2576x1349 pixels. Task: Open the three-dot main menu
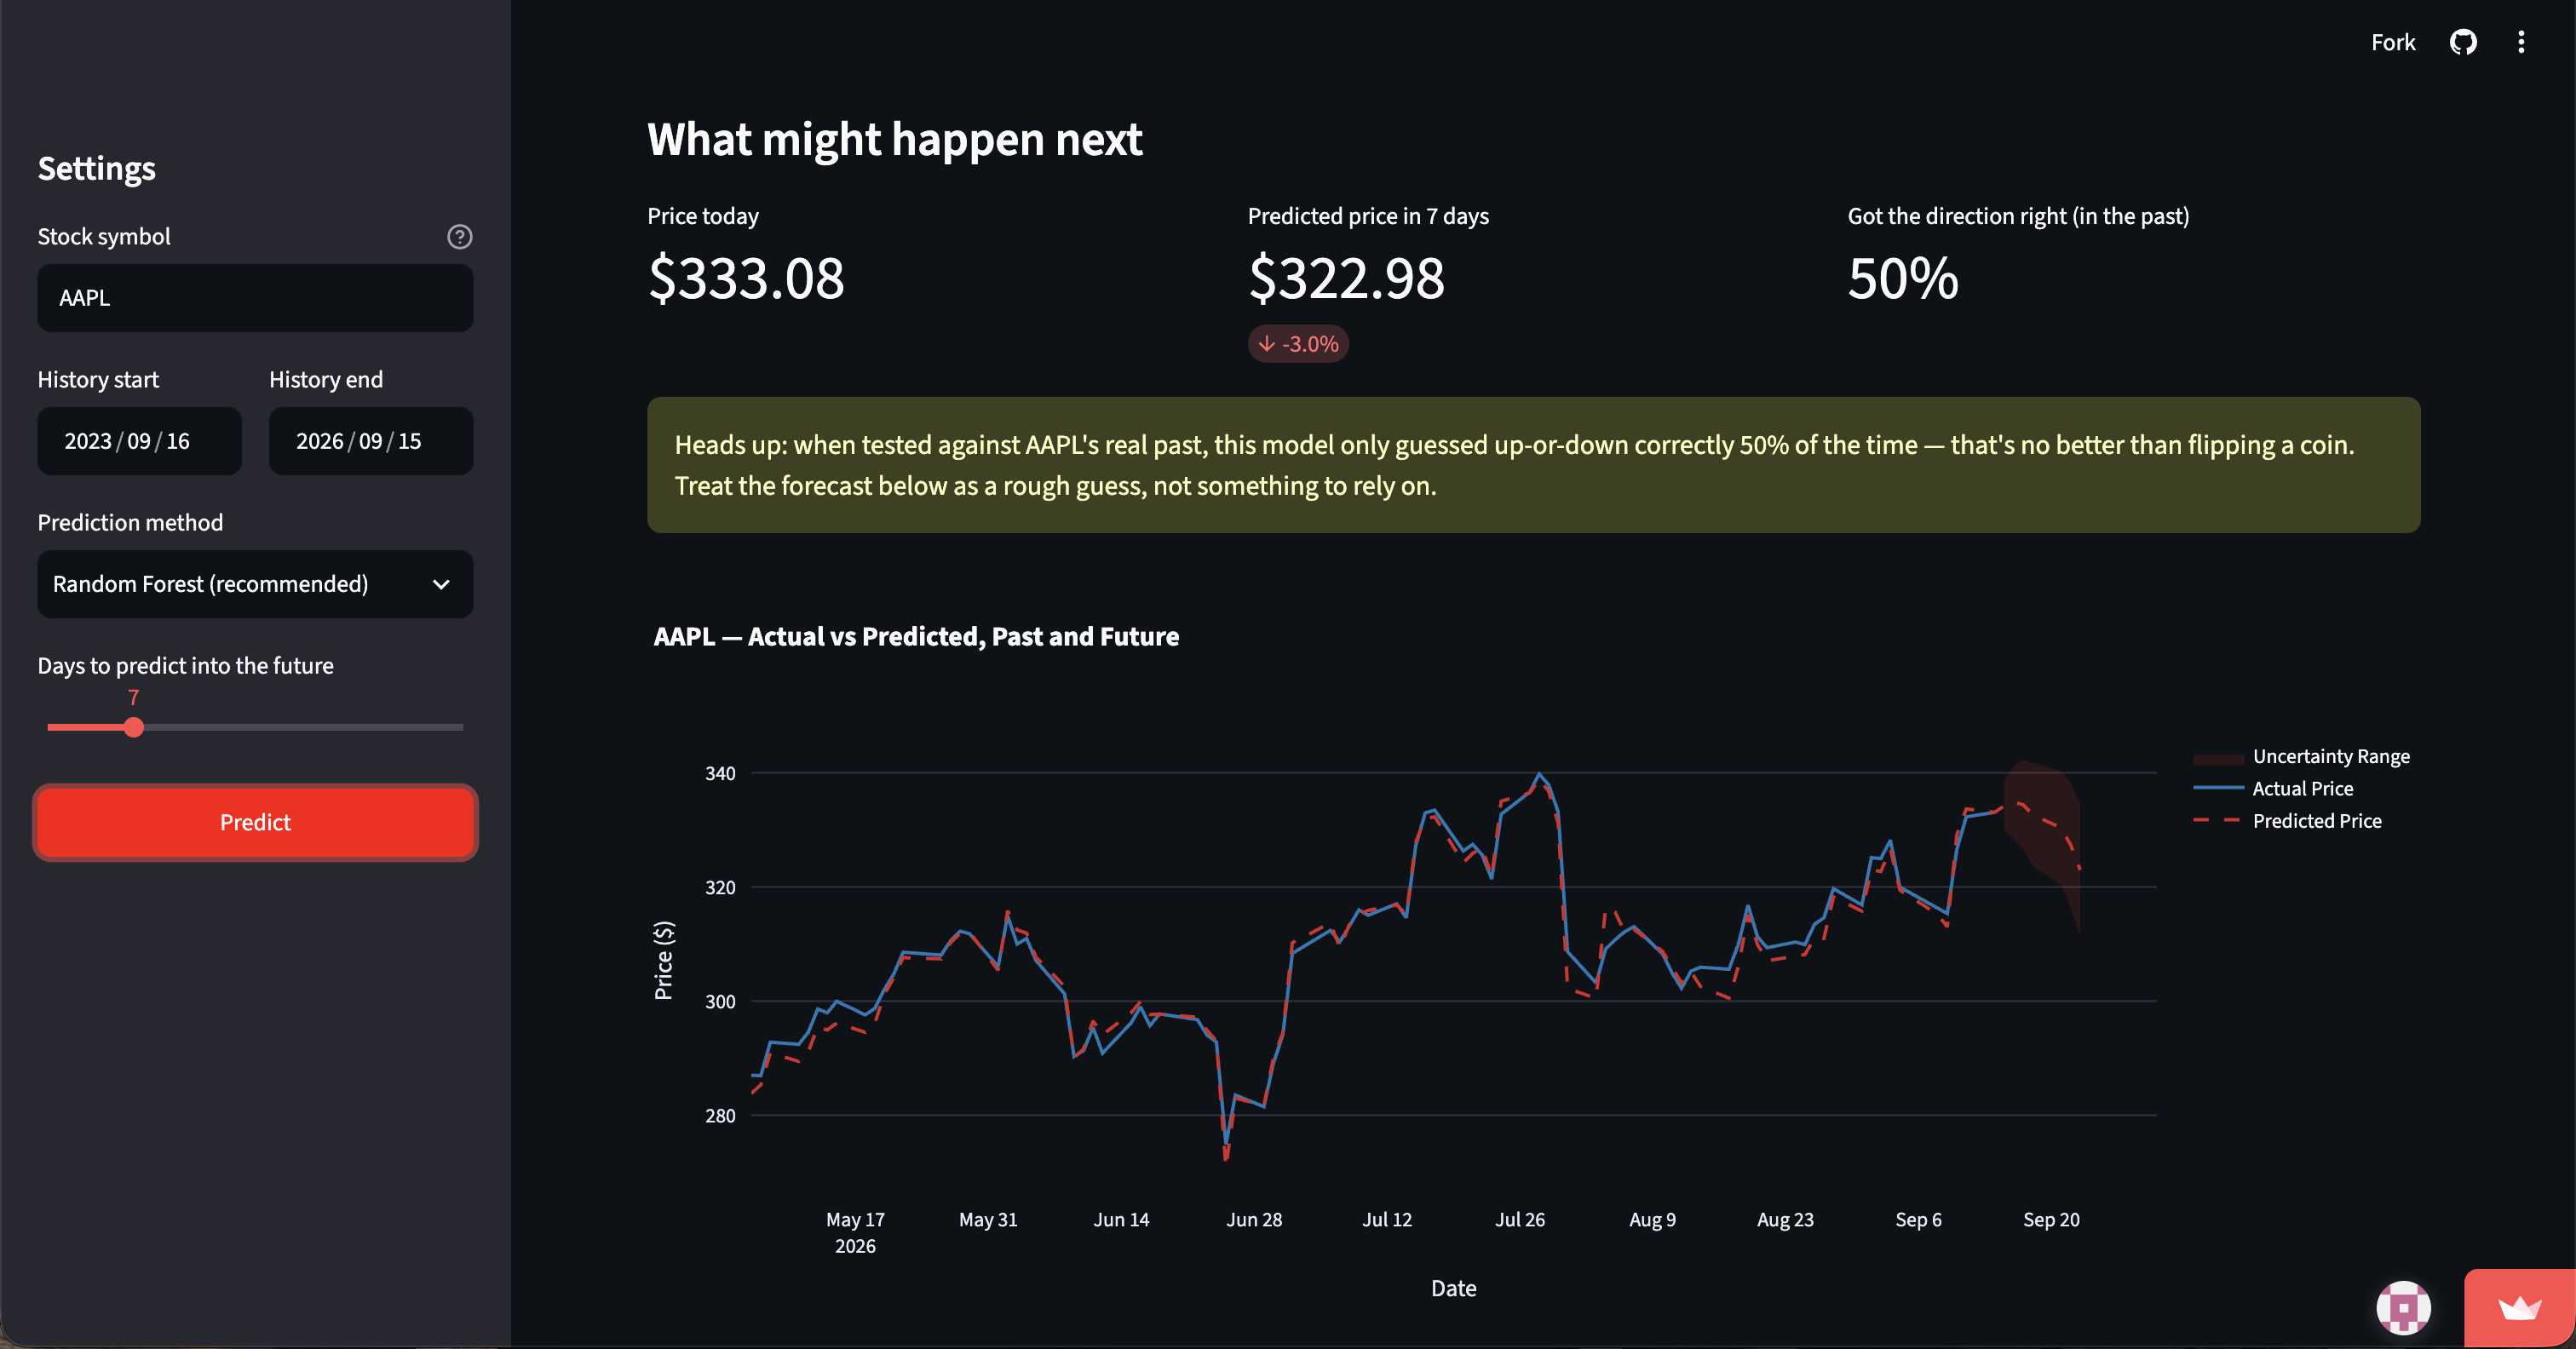tap(2521, 42)
